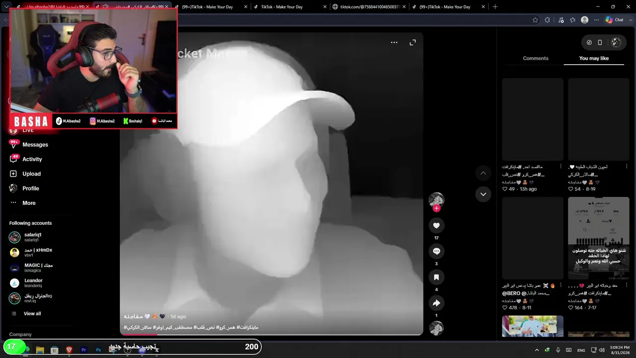This screenshot has width=636, height=358.
Task: Open the browser Favorites list icon
Action: pos(573,20)
